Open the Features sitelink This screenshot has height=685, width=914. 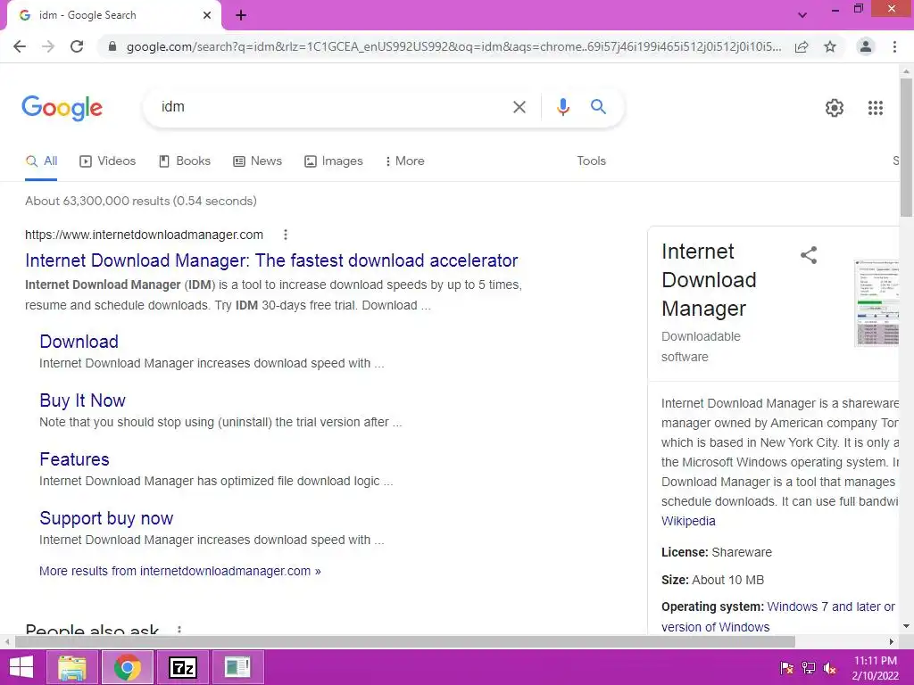74,459
